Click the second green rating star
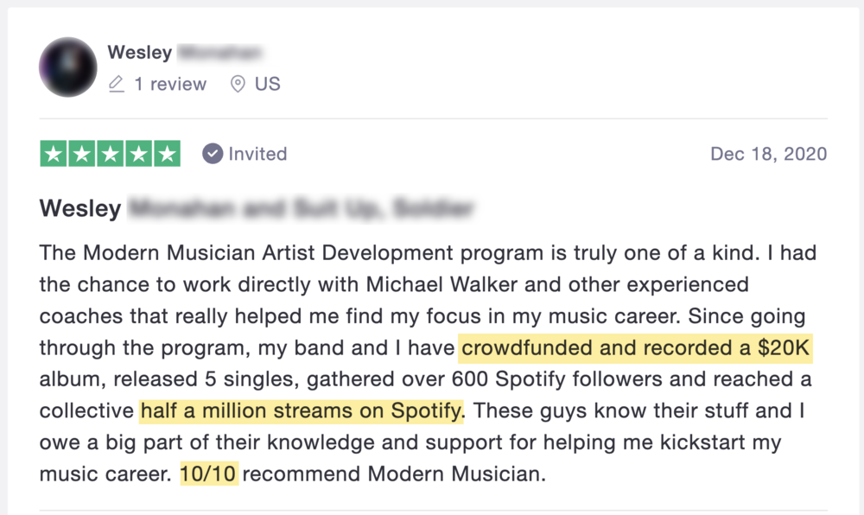The height and width of the screenshot is (515, 864). tap(82, 154)
